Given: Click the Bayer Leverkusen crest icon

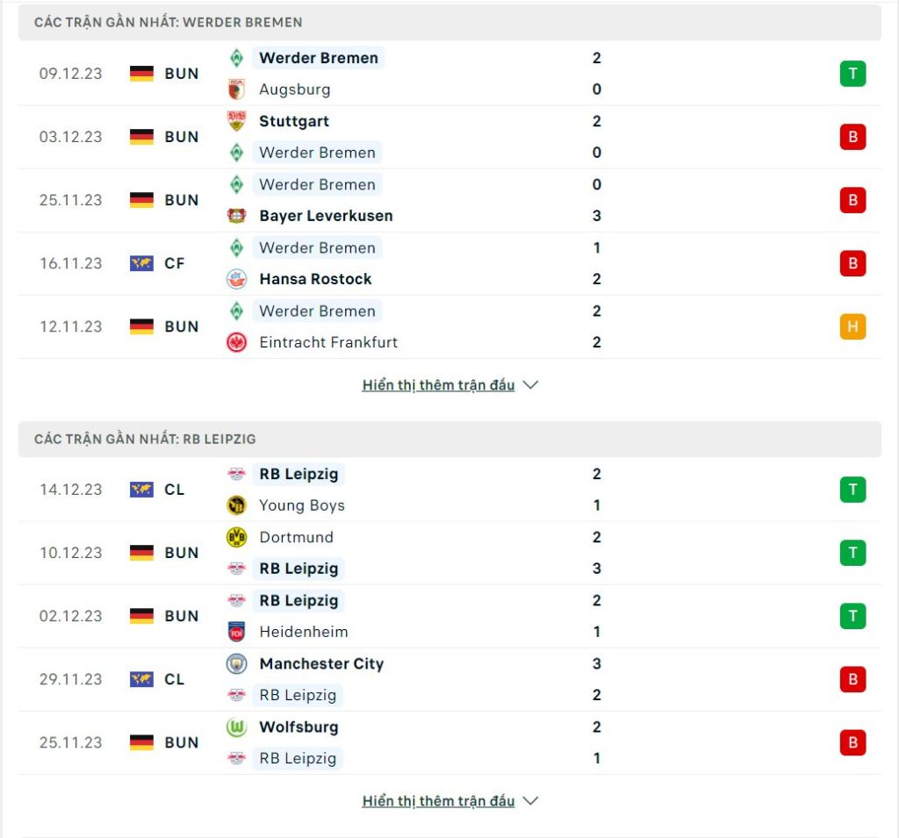Looking at the screenshot, I should tap(236, 216).
